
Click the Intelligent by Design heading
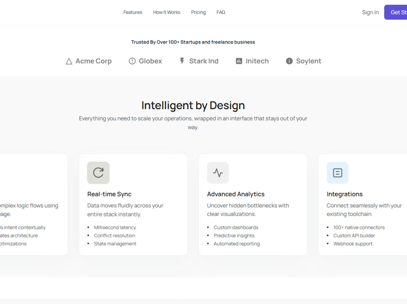click(x=193, y=106)
